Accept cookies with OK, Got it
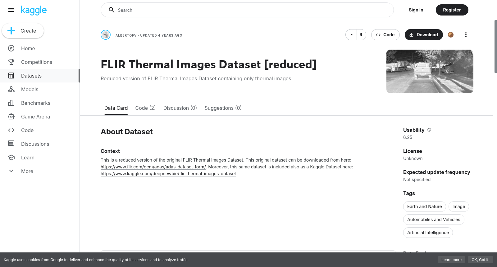The width and height of the screenshot is (497, 267). point(481,260)
